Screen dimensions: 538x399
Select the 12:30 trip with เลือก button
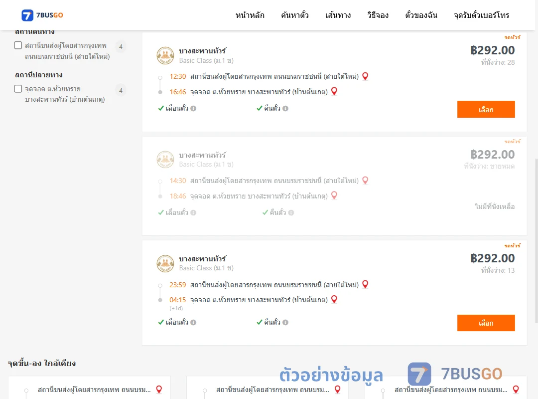point(486,109)
